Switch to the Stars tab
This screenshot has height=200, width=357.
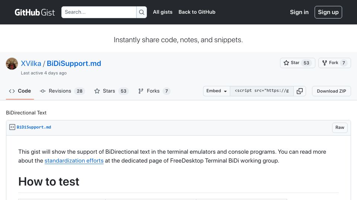[112, 91]
